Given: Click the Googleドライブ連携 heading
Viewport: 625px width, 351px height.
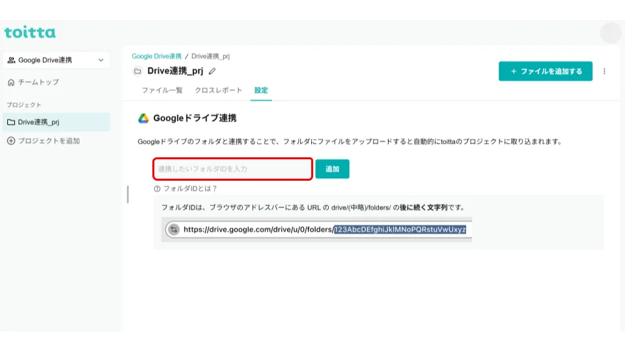Looking at the screenshot, I should pyautogui.click(x=195, y=118).
